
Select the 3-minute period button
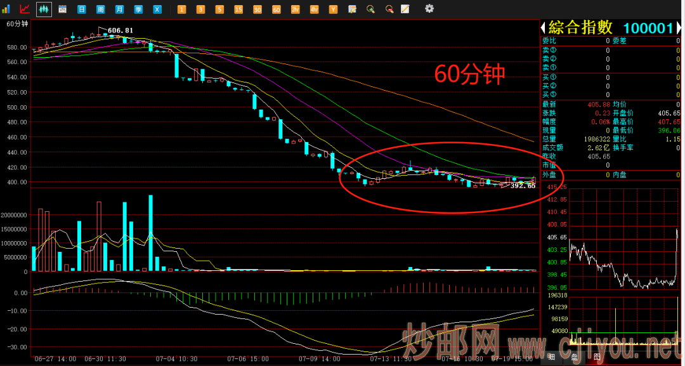point(200,9)
